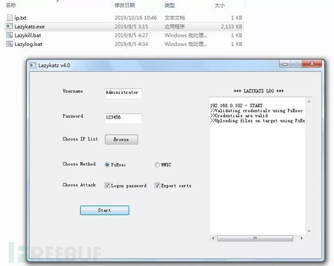Select the Lazykatz.exe application icon
This screenshot has width=334, height=266.
[x=10, y=27]
